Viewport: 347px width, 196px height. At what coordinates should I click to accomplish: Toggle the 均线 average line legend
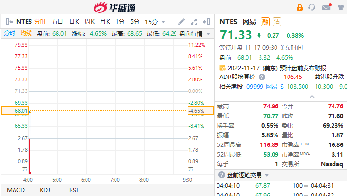(26, 33)
